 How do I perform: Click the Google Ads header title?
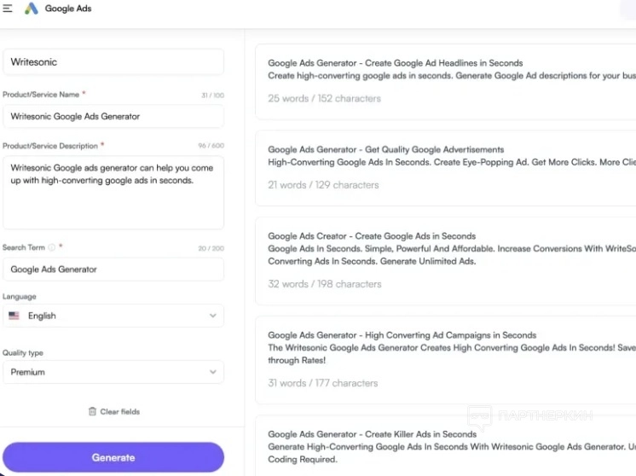(68, 9)
